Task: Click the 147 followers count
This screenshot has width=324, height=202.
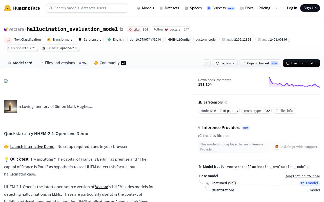Action: pyautogui.click(x=187, y=29)
